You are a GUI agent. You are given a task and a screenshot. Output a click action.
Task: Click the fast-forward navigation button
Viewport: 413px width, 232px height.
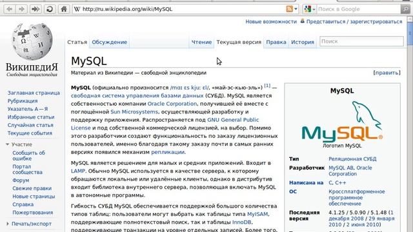35,9
